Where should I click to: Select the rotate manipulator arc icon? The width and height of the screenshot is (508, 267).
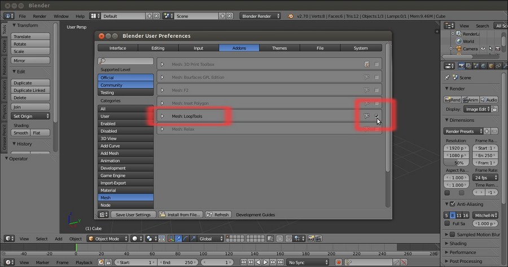(x=186, y=239)
